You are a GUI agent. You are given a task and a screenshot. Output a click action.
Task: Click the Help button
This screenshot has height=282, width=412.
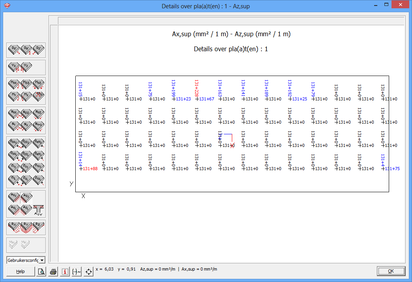[x=21, y=271]
